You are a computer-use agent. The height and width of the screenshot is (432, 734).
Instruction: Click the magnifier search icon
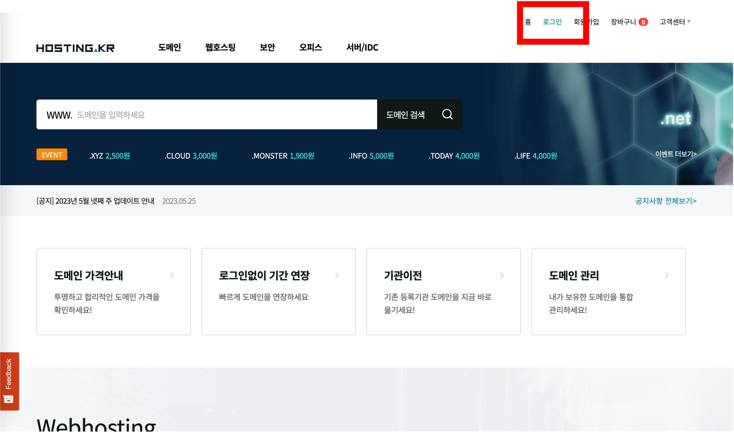click(x=447, y=114)
